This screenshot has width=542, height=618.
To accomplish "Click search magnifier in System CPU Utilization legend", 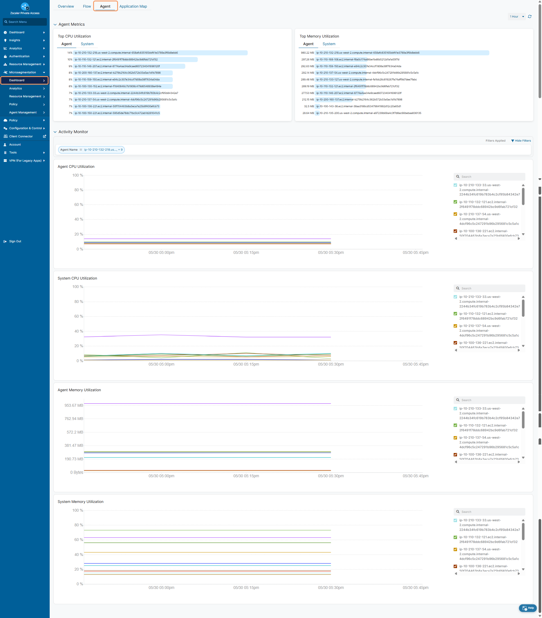I will 458,288.
